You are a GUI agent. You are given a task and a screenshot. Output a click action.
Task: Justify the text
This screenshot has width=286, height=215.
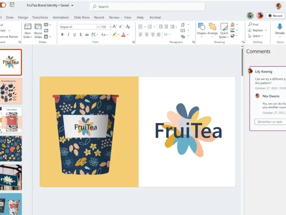(159, 34)
